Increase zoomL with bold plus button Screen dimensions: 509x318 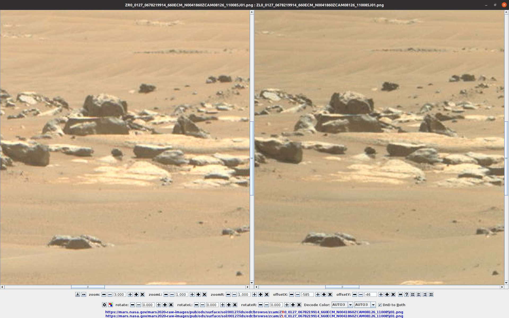198,294
